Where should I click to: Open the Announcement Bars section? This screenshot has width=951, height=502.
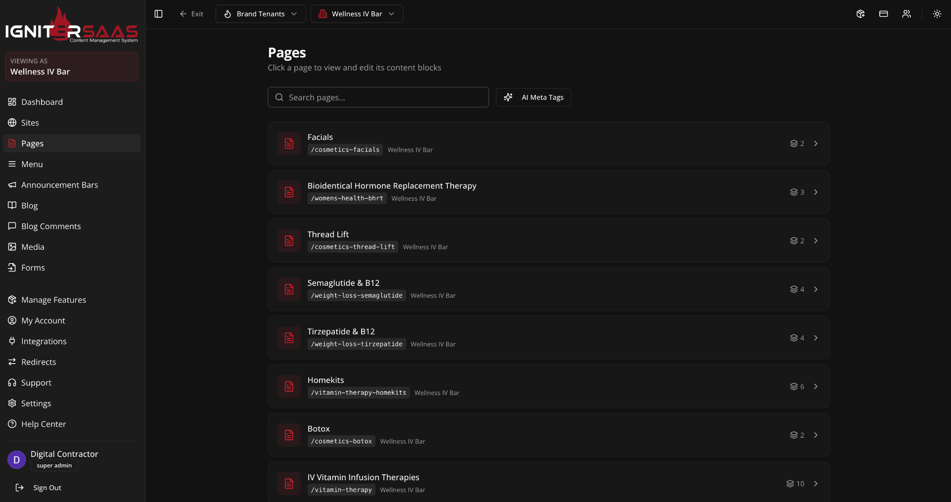[x=59, y=184]
